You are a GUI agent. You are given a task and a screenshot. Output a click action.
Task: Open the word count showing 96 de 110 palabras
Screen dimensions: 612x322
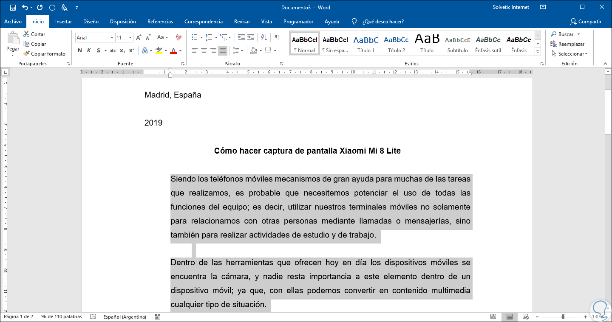(x=61, y=317)
